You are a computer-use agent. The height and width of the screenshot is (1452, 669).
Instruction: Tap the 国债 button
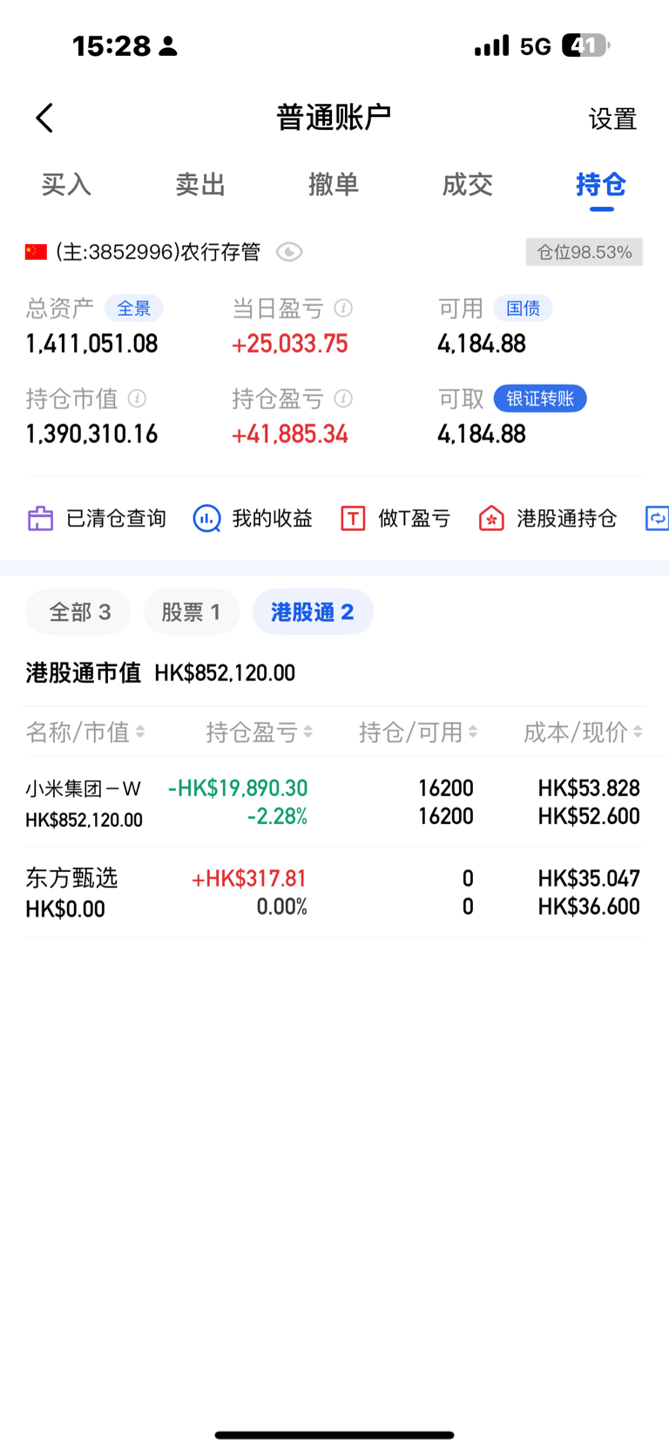[x=523, y=308]
